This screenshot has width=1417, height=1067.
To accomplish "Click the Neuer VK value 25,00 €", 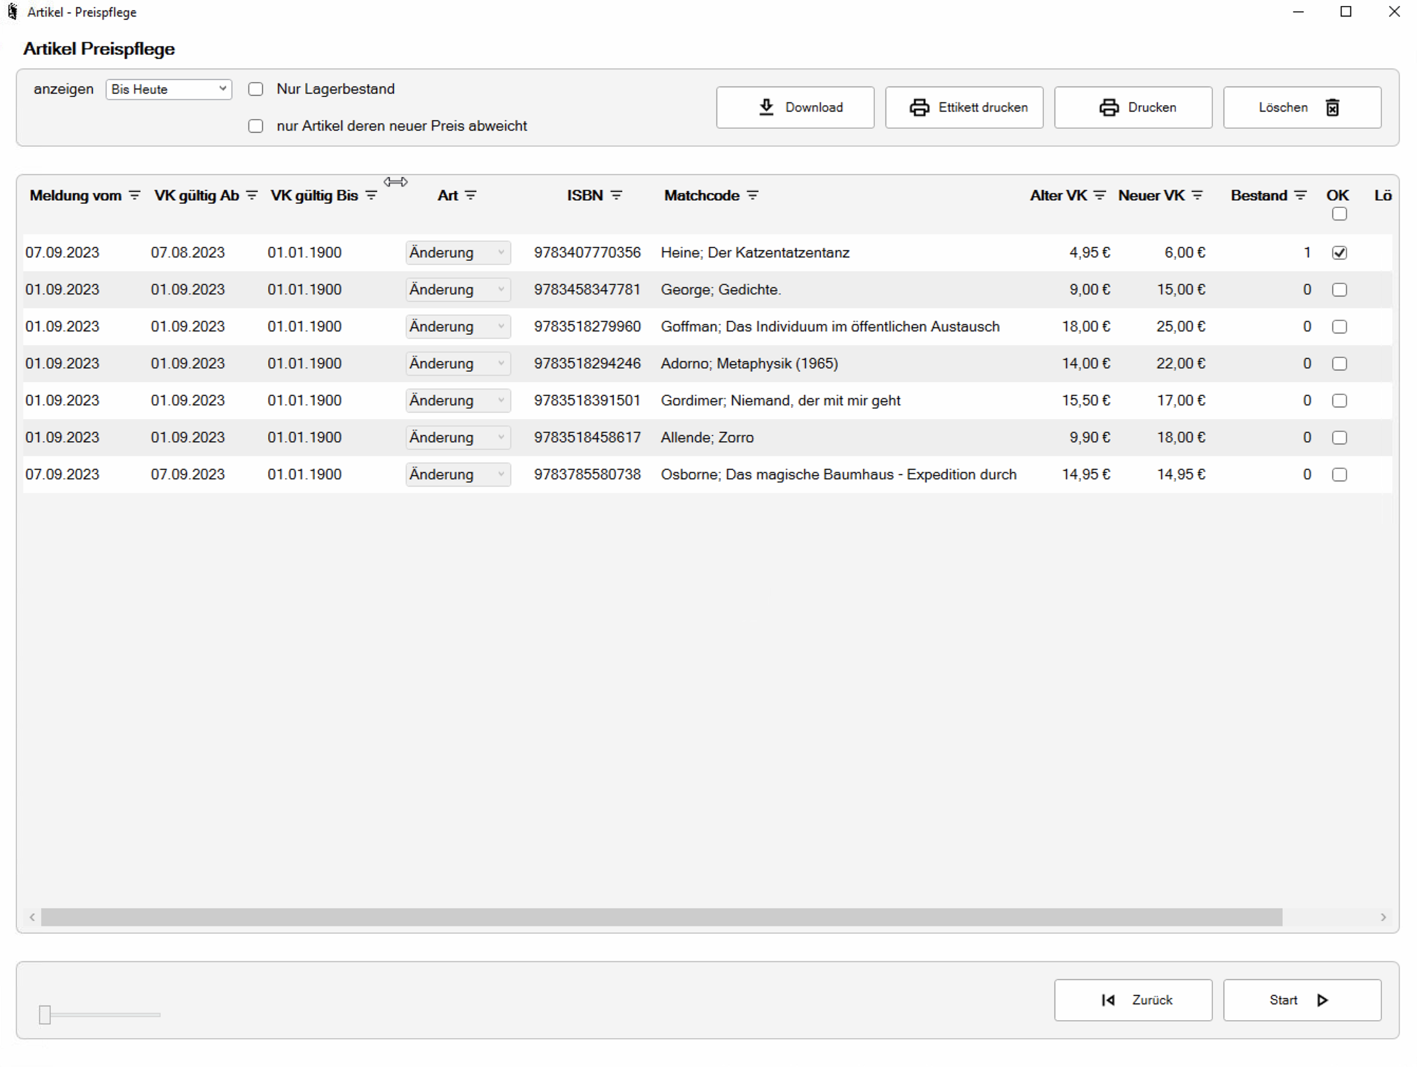I will (x=1181, y=327).
